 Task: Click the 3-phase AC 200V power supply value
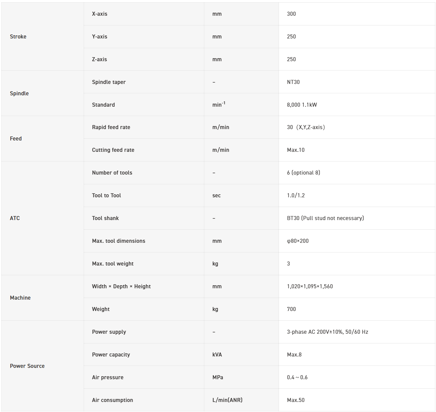click(327, 332)
